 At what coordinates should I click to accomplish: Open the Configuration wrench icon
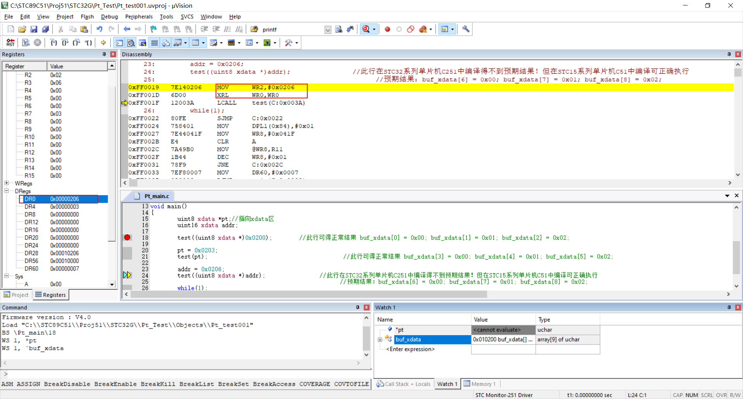point(466,29)
